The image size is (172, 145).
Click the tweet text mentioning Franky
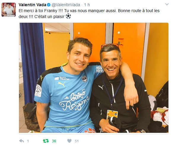(x=89, y=14)
